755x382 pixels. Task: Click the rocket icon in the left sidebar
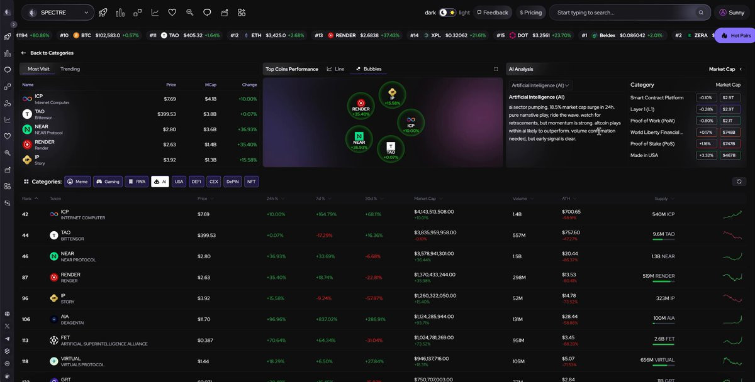(8, 37)
